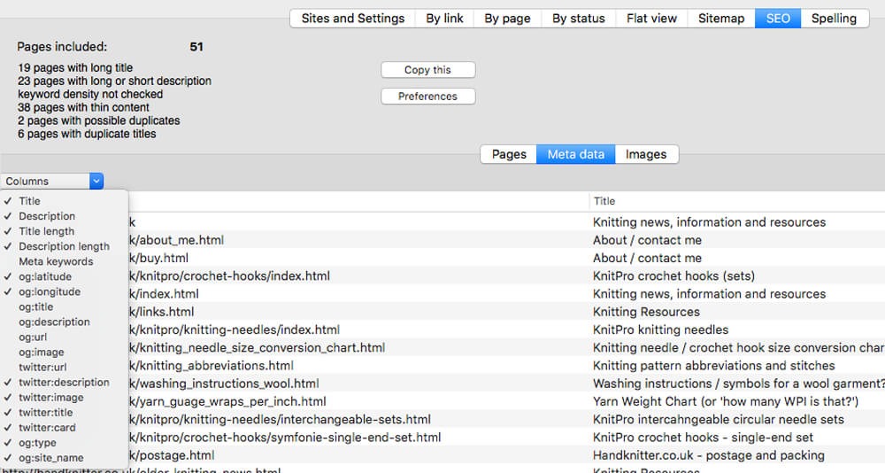The height and width of the screenshot is (473, 885).
Task: Select the knitting_abbreviations.html row
Action: click(212, 365)
